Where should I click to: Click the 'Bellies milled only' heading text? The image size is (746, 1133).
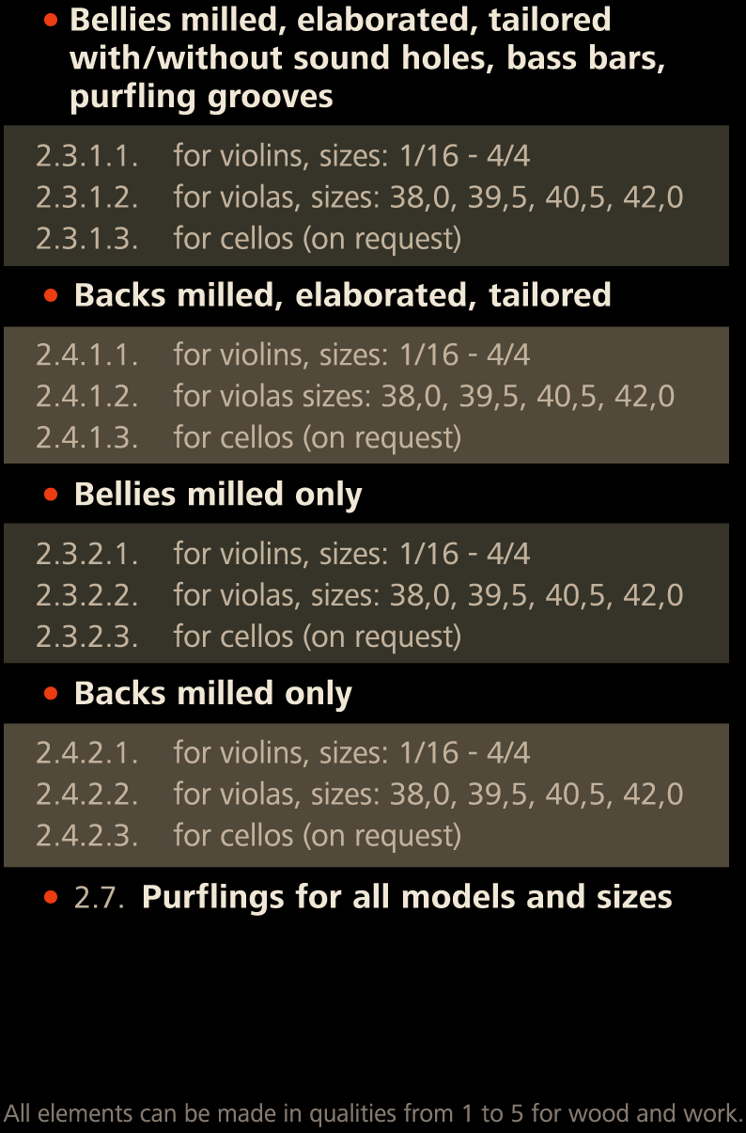pyautogui.click(x=218, y=495)
